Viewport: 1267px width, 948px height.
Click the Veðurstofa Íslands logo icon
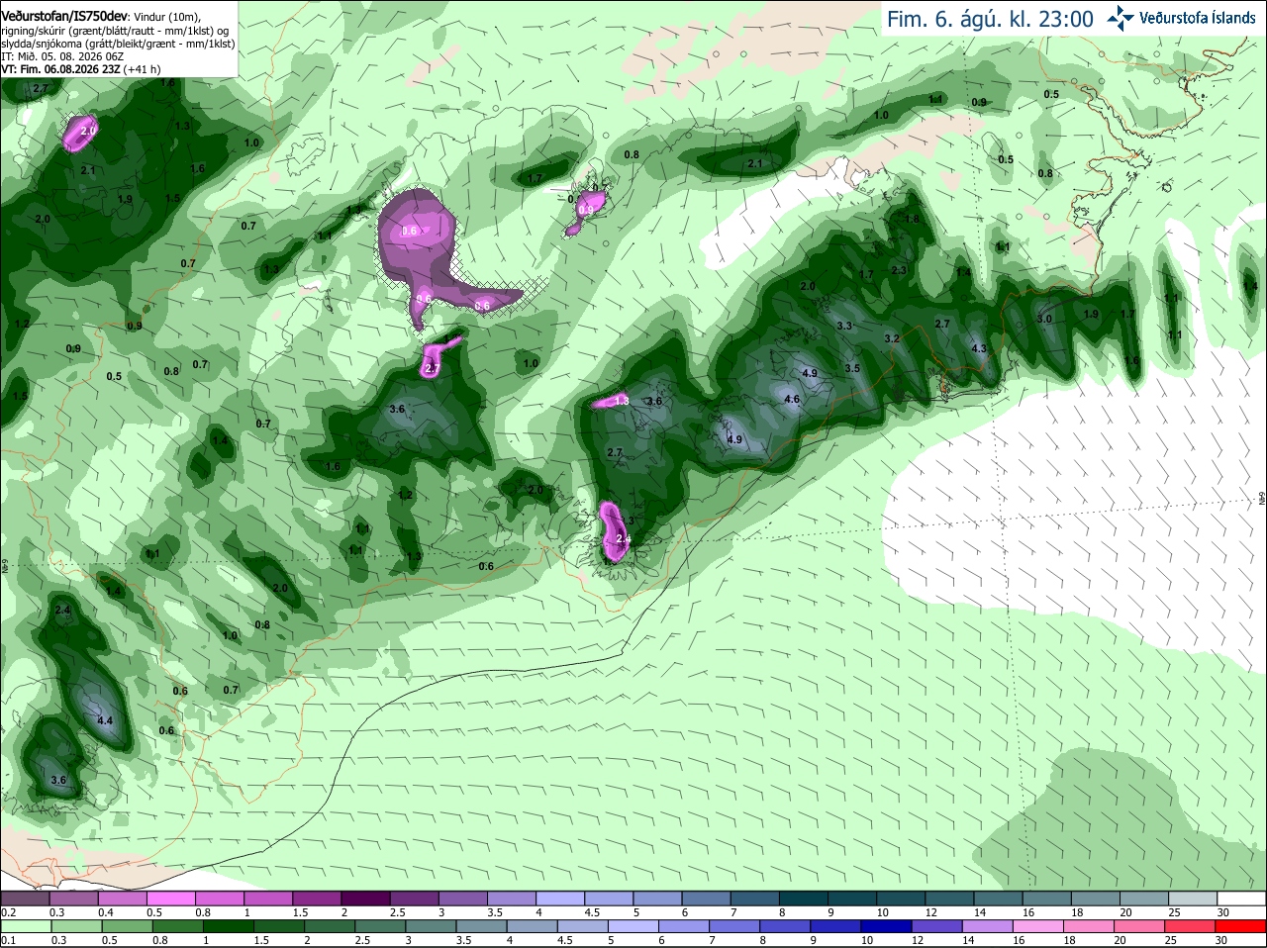pyautogui.click(x=1121, y=18)
